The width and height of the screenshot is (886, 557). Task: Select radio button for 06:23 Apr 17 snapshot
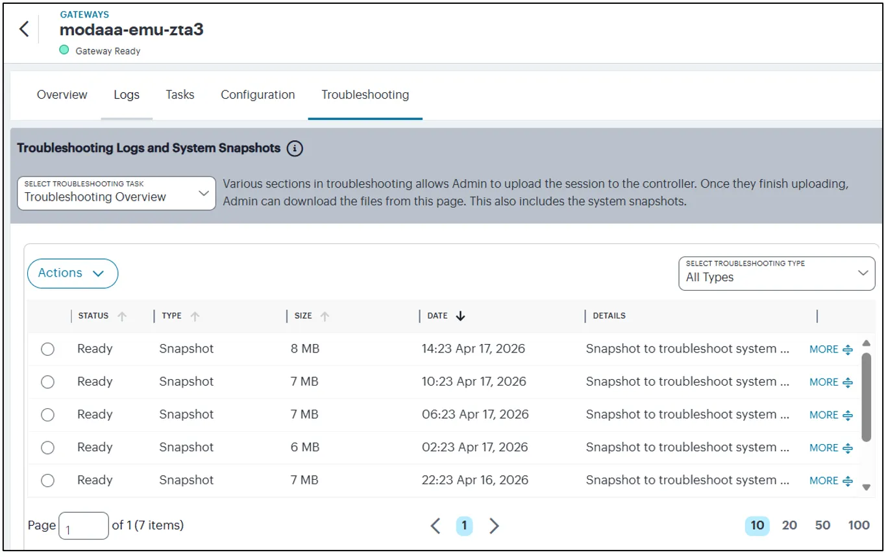47,415
